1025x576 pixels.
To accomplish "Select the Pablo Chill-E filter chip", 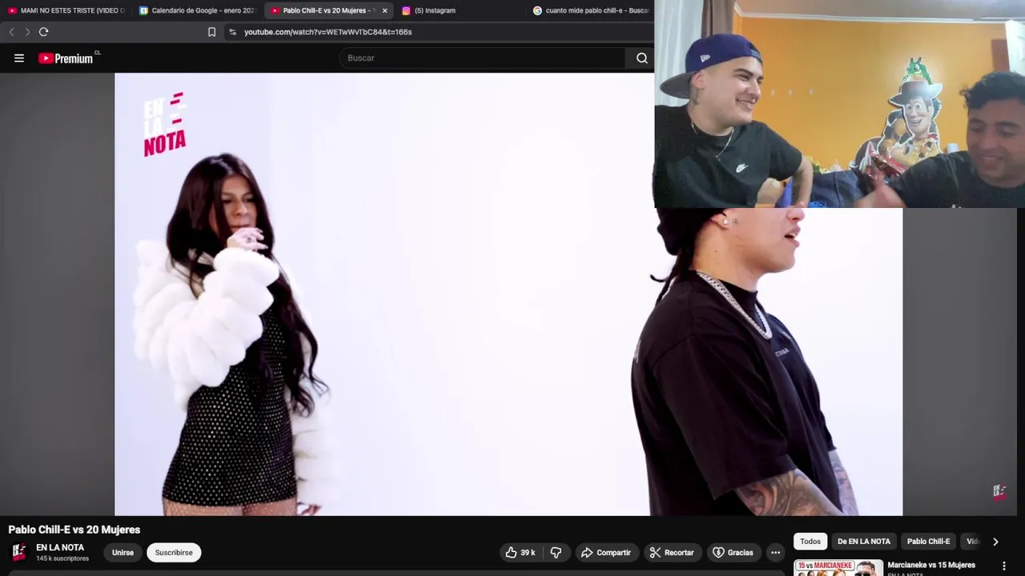I will [928, 542].
